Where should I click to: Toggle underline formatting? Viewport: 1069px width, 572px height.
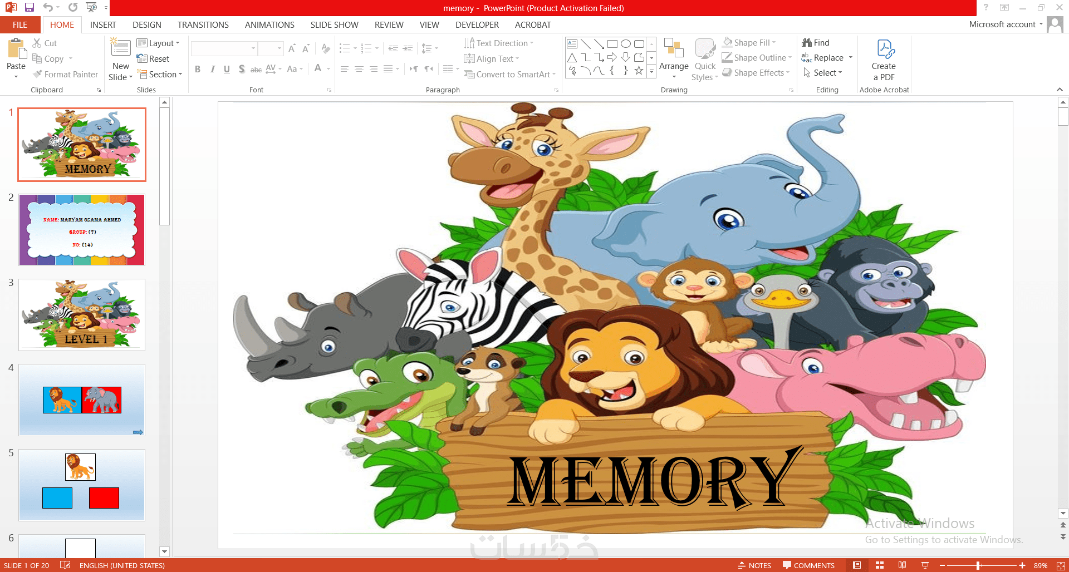227,69
